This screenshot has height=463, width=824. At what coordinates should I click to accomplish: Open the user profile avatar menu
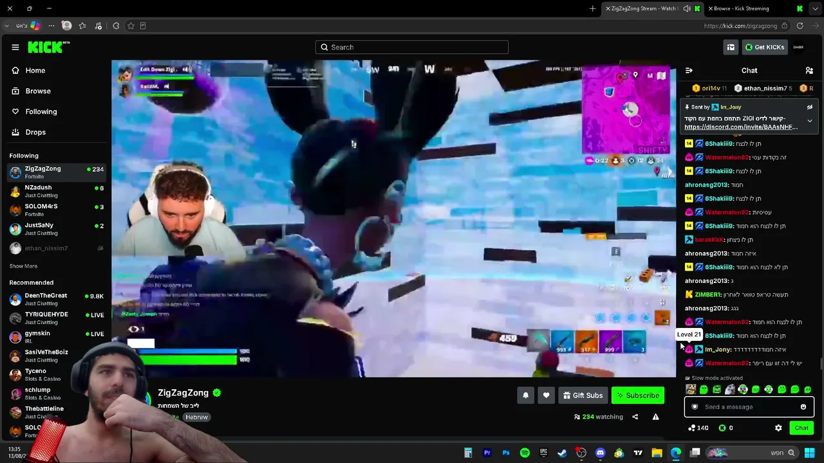coord(798,47)
